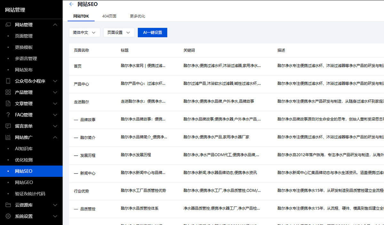This screenshot has height=225, width=384.
Task: Click the 标题 column header
Action: [124, 50]
